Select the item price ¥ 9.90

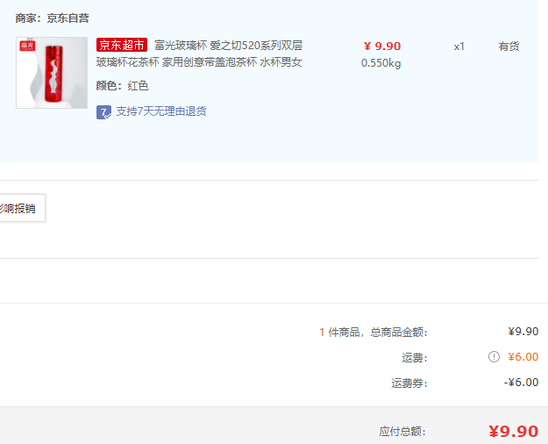click(382, 47)
